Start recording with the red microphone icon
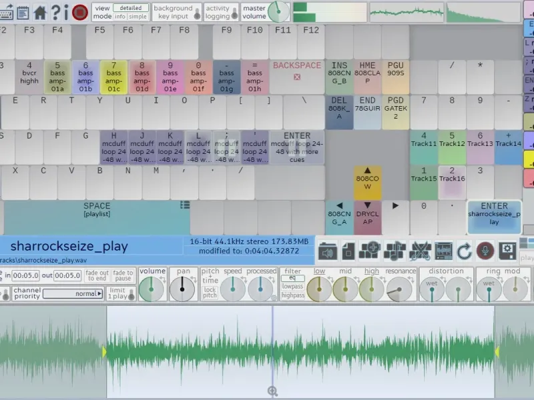The width and height of the screenshot is (534, 400). 485,251
